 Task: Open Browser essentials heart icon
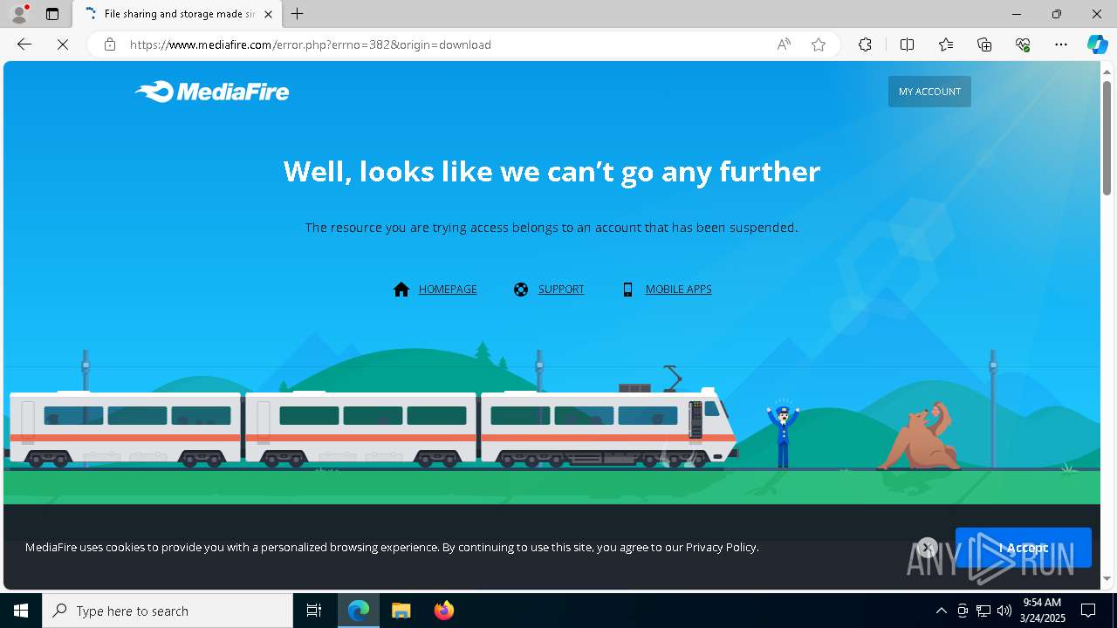click(x=1023, y=44)
